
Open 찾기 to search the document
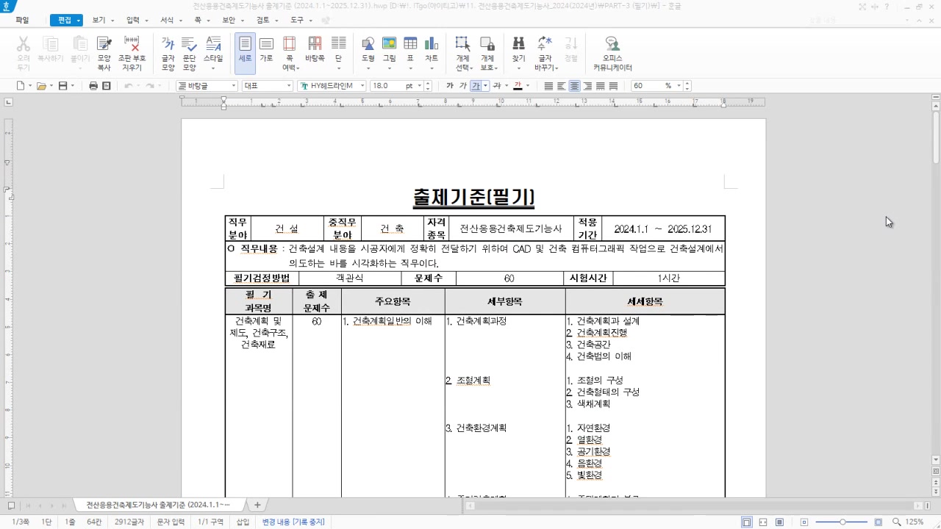click(x=518, y=47)
